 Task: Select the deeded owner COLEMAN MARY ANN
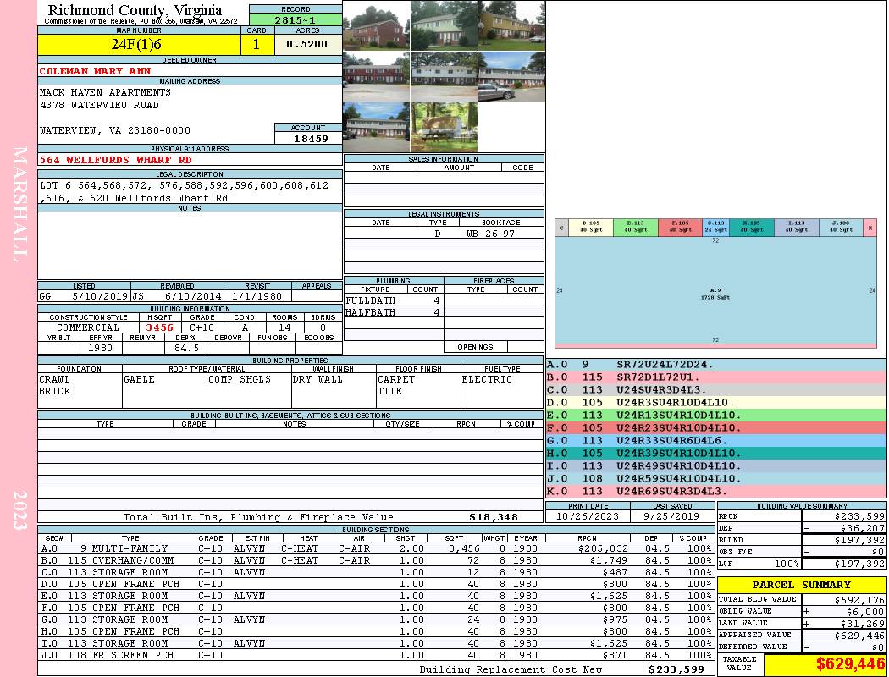point(95,71)
